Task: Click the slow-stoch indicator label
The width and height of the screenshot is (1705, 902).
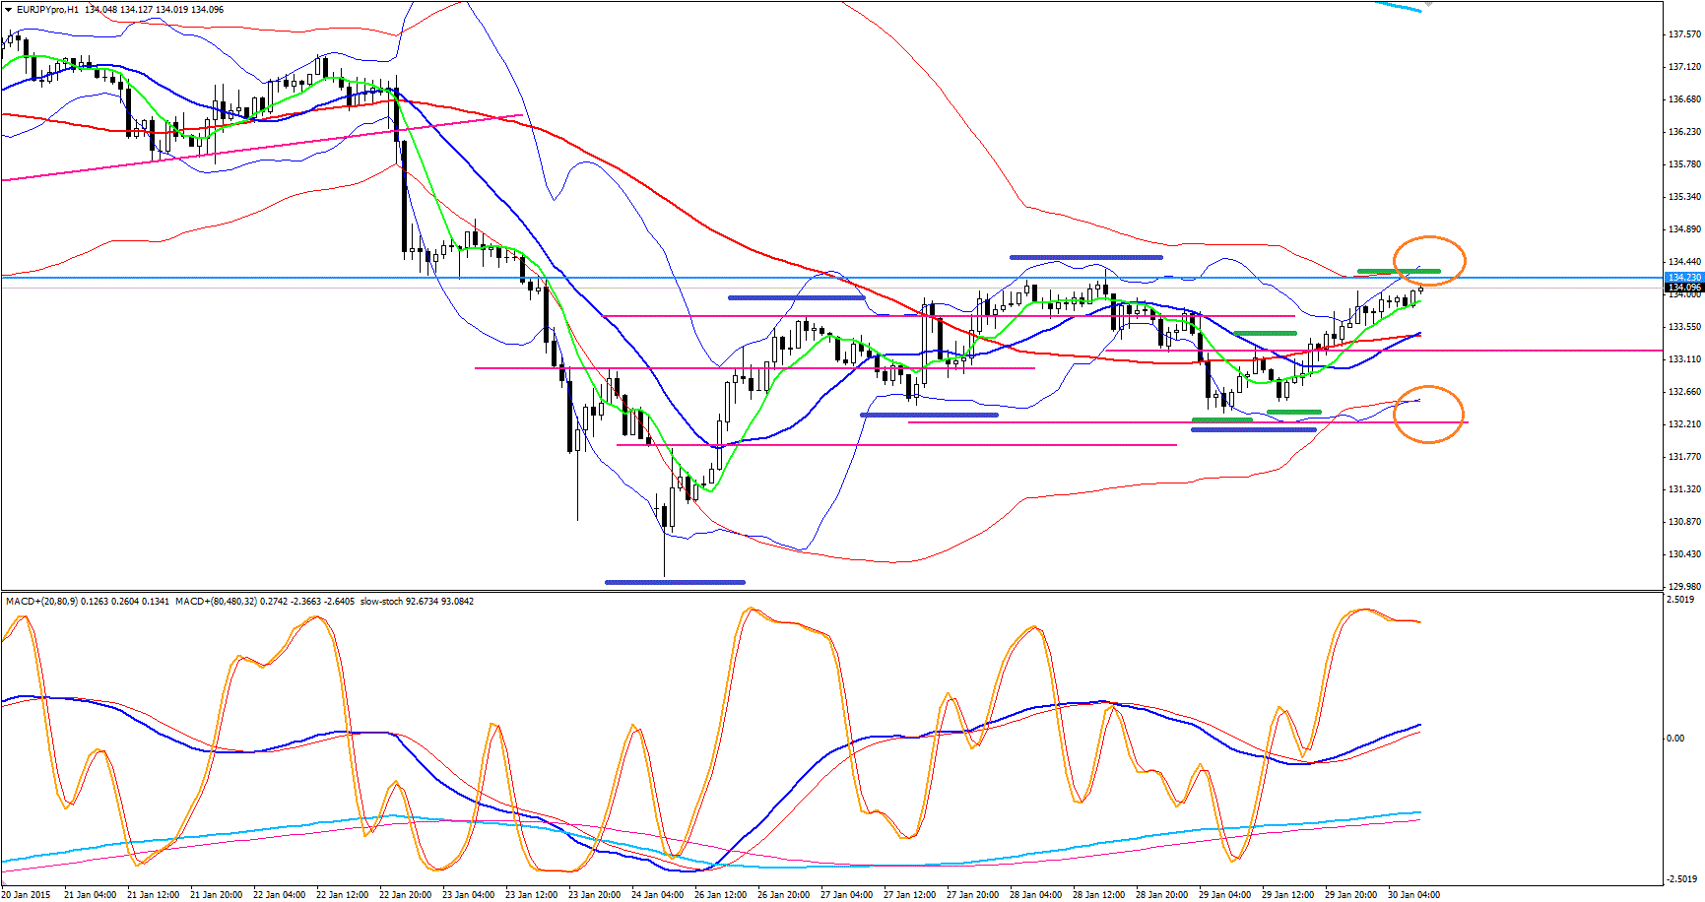Action: (381, 601)
